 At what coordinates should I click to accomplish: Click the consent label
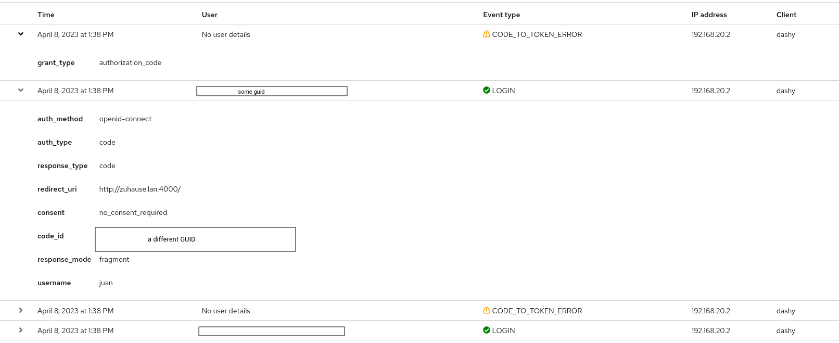(x=51, y=213)
